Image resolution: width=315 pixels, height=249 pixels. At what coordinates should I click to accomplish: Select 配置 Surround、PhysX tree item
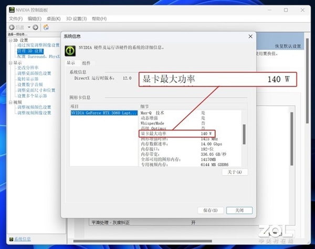pyautogui.click(x=38, y=57)
